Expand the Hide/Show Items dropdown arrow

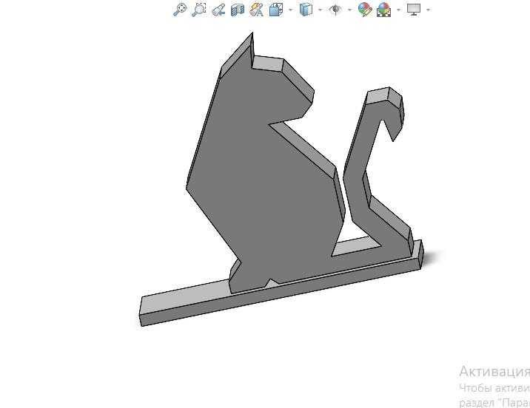[349, 10]
